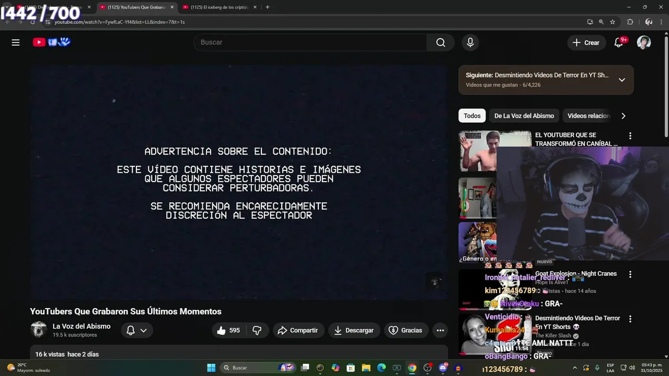Open Task View on the taskbar

(x=305, y=368)
